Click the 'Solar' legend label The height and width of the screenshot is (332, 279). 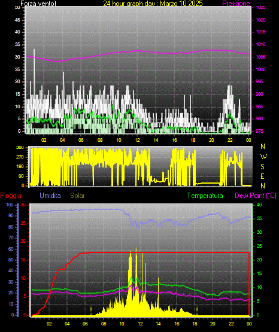coord(77,196)
